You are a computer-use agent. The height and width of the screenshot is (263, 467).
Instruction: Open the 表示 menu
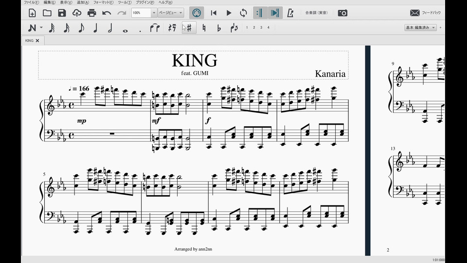pos(66,2)
